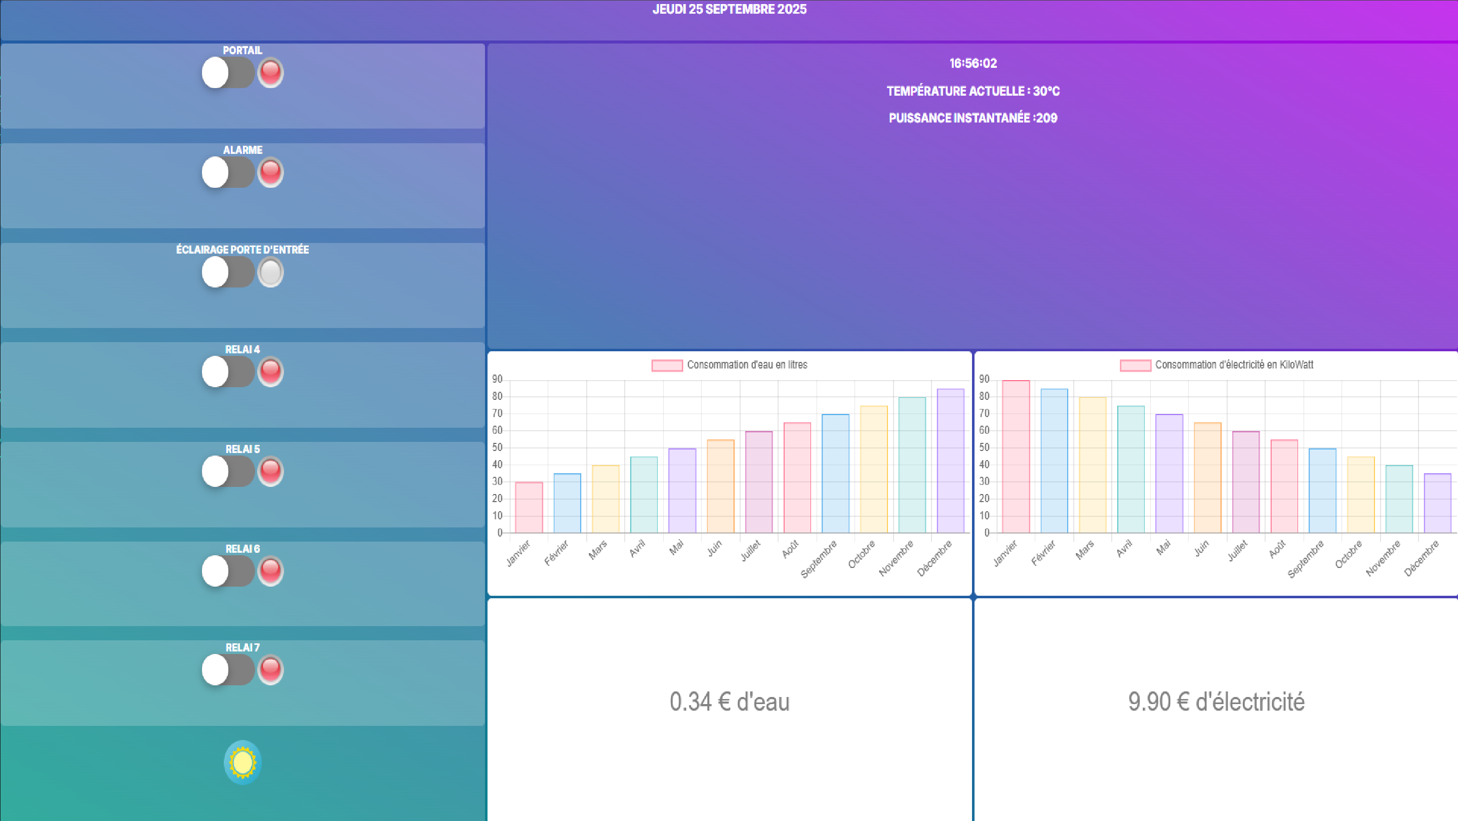Screen dimensions: 1458x821
Task: Click the red ALARME status LED
Action: [270, 173]
